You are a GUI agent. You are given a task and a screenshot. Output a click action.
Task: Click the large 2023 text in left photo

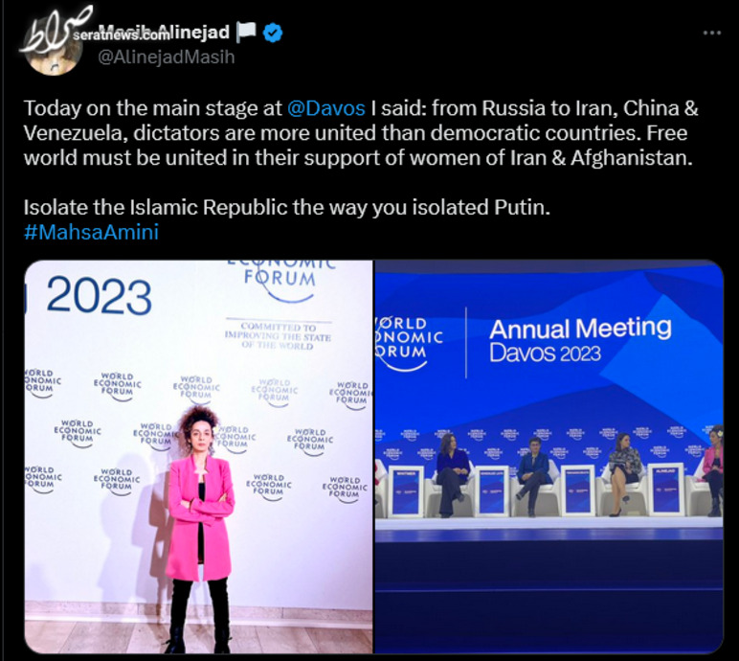coord(99,296)
